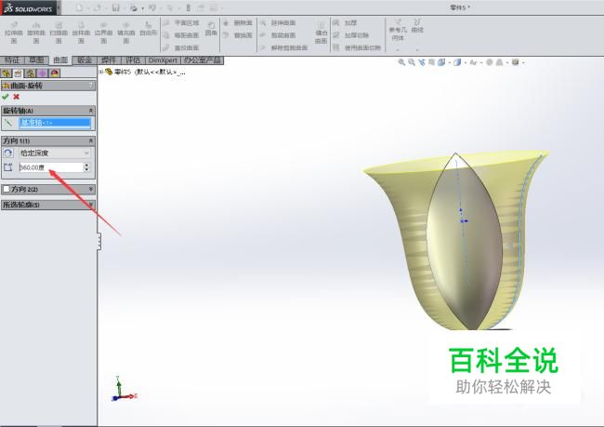Switch to the 评估 tab
Screen dimensions: 604x427
[133, 60]
